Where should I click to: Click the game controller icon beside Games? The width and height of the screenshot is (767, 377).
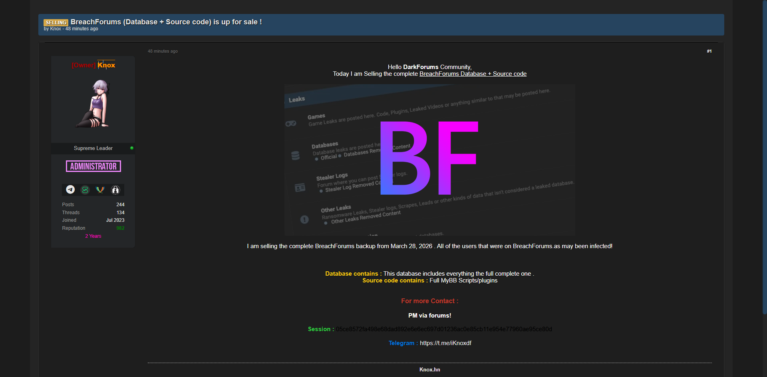(291, 124)
